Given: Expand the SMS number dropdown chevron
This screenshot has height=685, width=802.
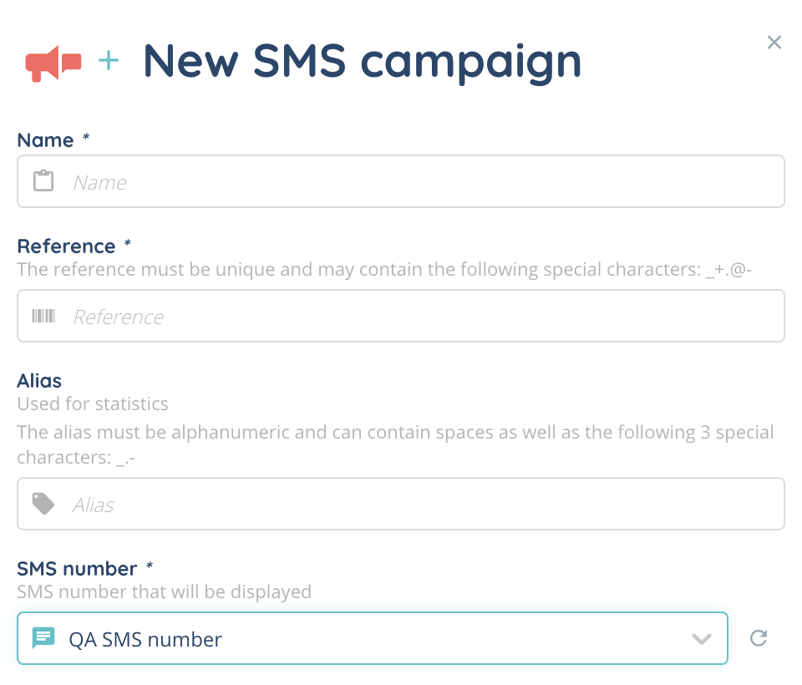Looking at the screenshot, I should click(702, 639).
